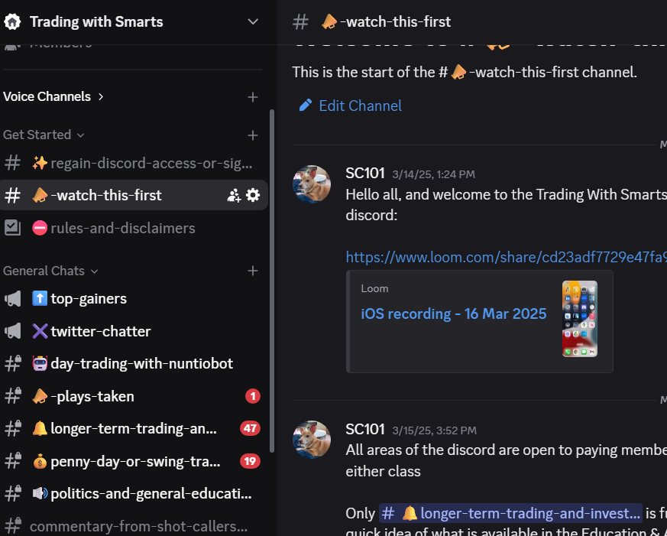Open the loom.com share link
This screenshot has width=667, height=536.
tap(506, 258)
